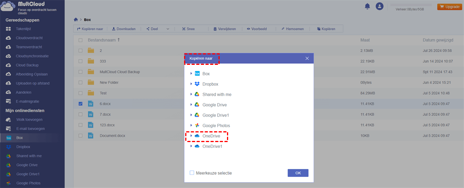Viewport: 464px width, 188px height.
Task: Click the folder icon for MultCloud Cloud Backup
Action: [x=91, y=72]
